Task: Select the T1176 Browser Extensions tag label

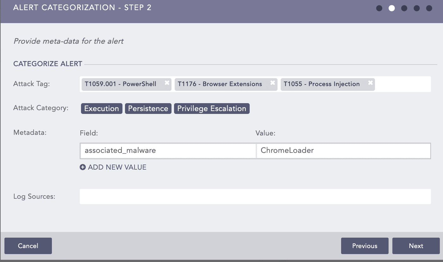Action: 220,84
